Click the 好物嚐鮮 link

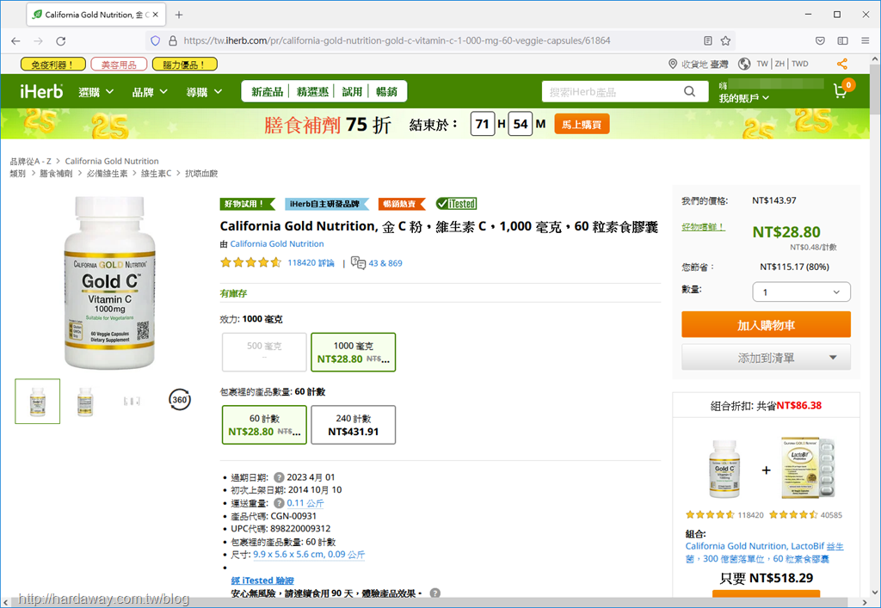pyautogui.click(x=703, y=227)
